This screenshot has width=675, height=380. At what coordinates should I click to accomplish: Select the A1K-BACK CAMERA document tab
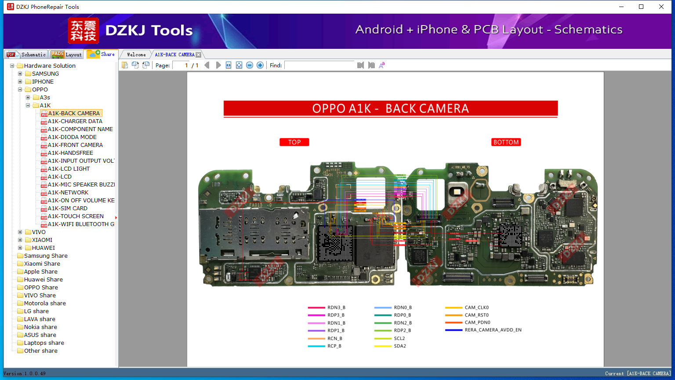pos(174,55)
